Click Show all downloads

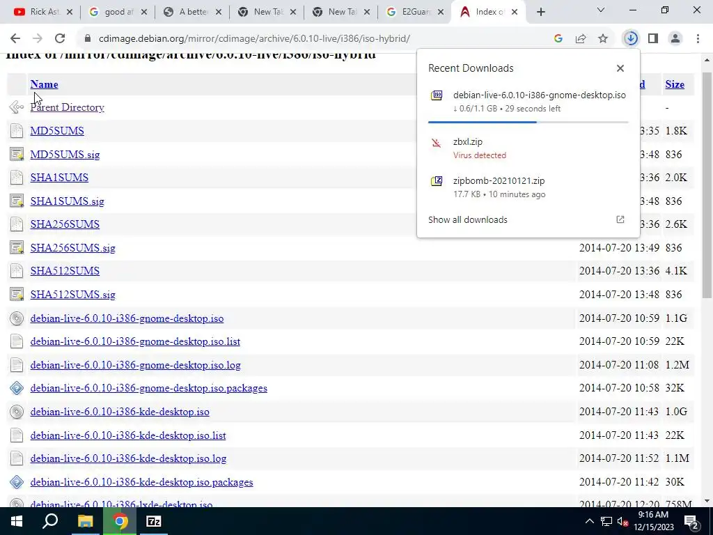point(468,219)
